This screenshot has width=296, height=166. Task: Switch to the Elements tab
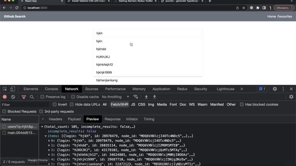[x=31, y=89]
